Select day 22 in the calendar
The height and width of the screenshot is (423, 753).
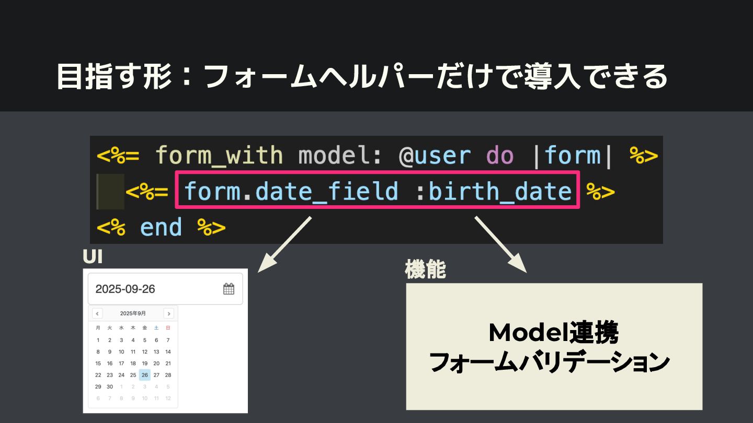pyautogui.click(x=98, y=375)
